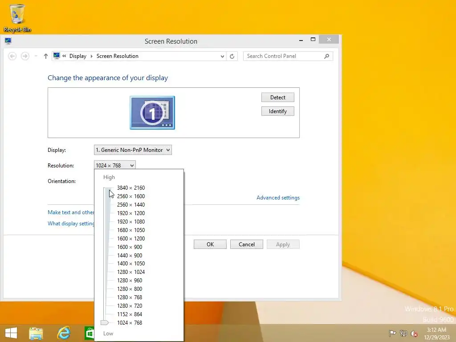Click the Apply button
456x342 pixels.
[283, 244]
